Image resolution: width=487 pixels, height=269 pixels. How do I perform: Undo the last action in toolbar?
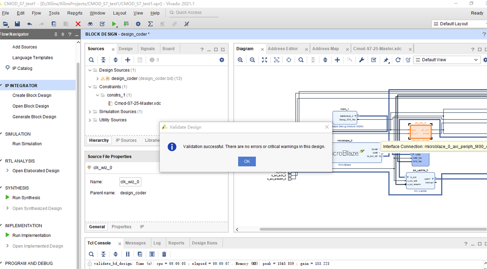pos(29,24)
